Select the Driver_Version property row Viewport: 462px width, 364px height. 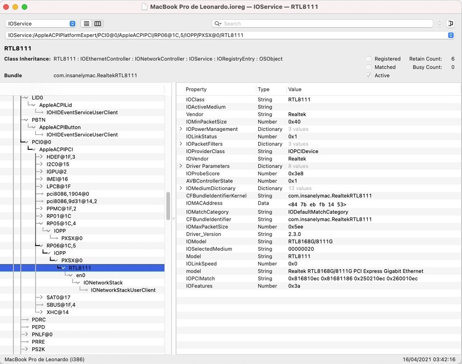point(319,234)
